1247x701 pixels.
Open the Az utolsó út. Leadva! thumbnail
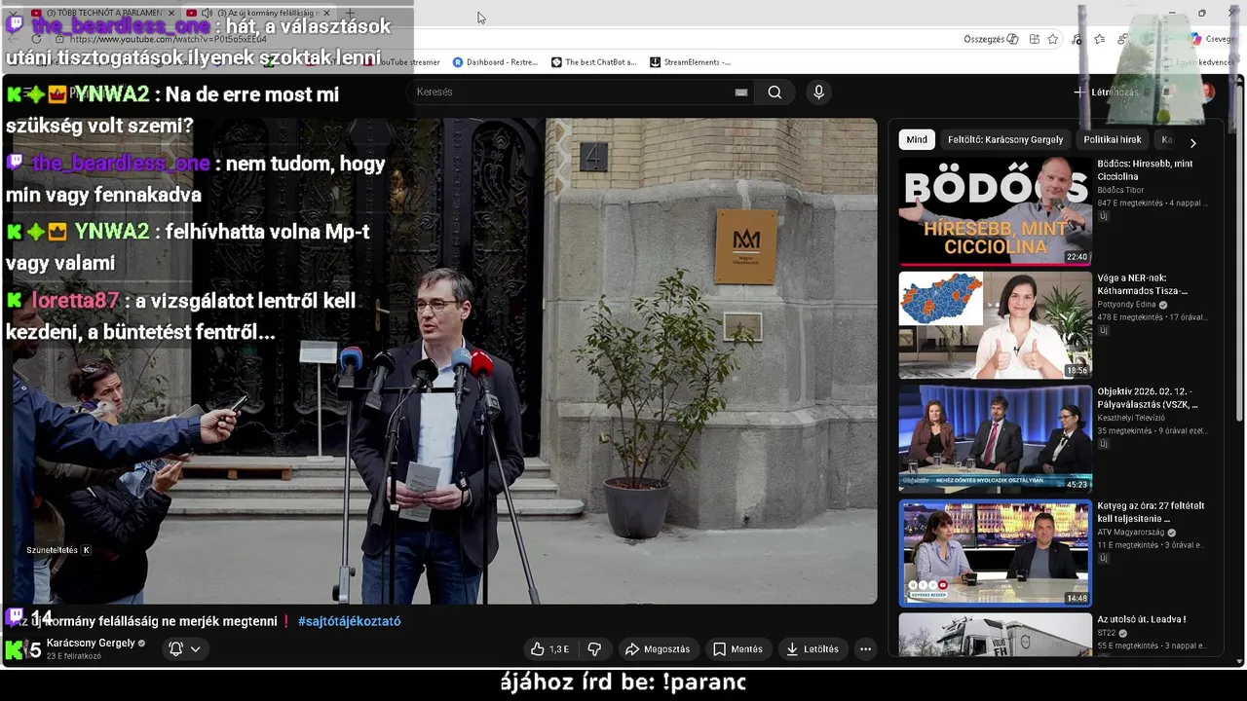pos(995,635)
